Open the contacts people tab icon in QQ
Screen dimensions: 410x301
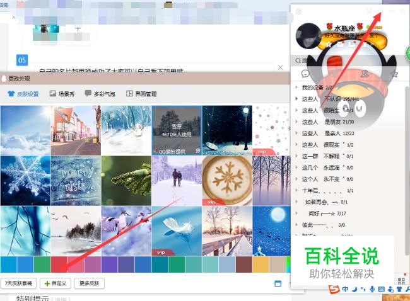pos(365,73)
